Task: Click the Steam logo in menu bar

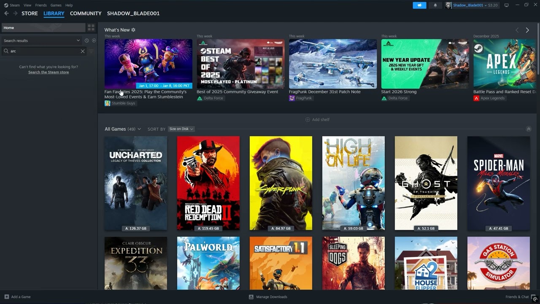Action: click(6, 5)
